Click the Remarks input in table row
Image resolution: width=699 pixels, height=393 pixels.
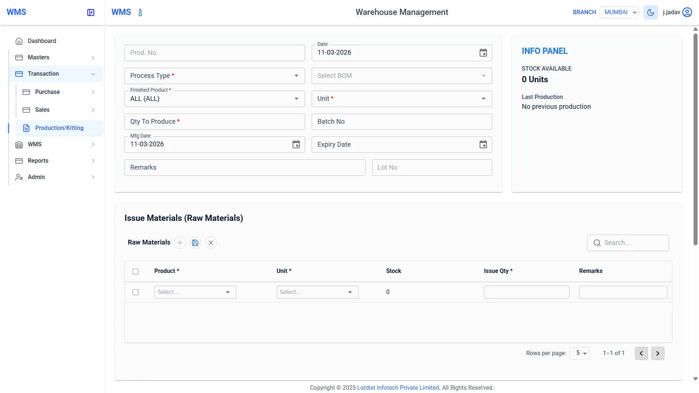(623, 292)
